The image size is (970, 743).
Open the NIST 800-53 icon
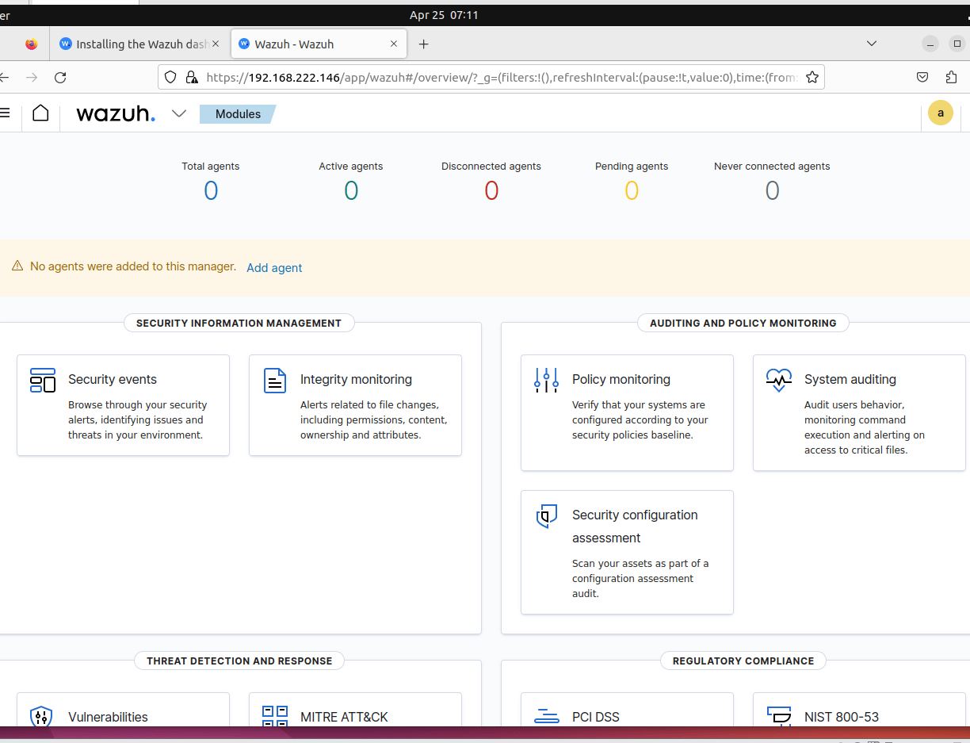tap(779, 717)
